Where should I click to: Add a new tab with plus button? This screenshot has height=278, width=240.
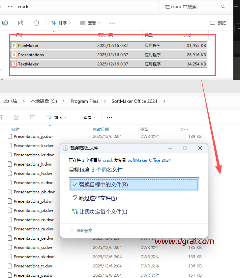[2, 88]
